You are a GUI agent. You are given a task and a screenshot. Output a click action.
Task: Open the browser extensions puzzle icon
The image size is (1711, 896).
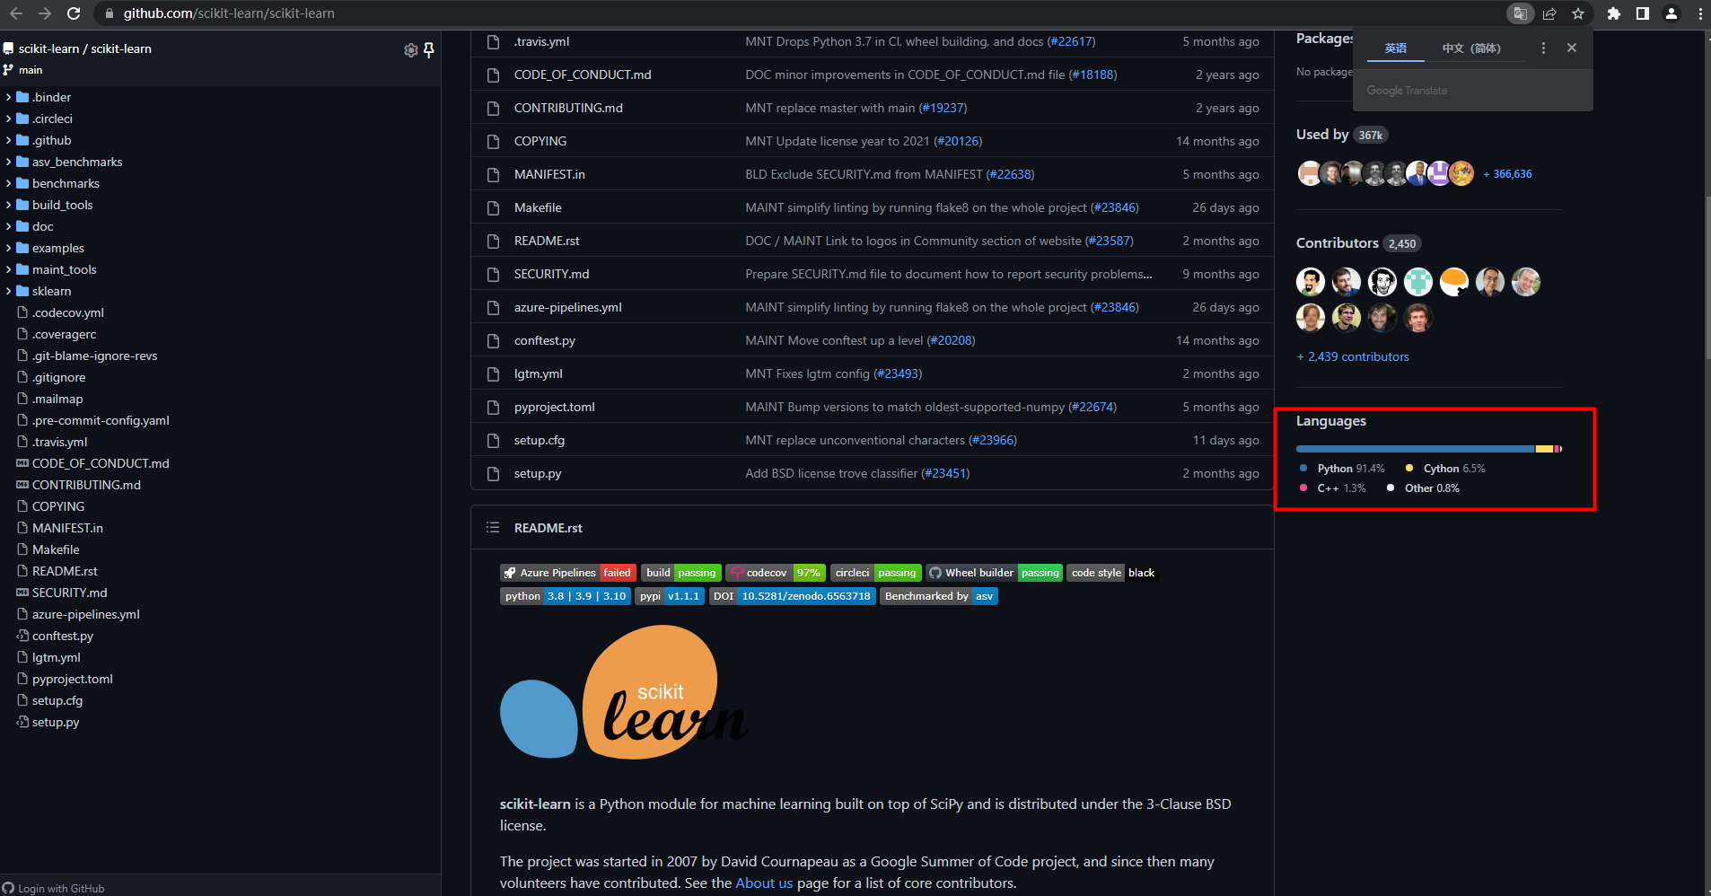pyautogui.click(x=1614, y=13)
